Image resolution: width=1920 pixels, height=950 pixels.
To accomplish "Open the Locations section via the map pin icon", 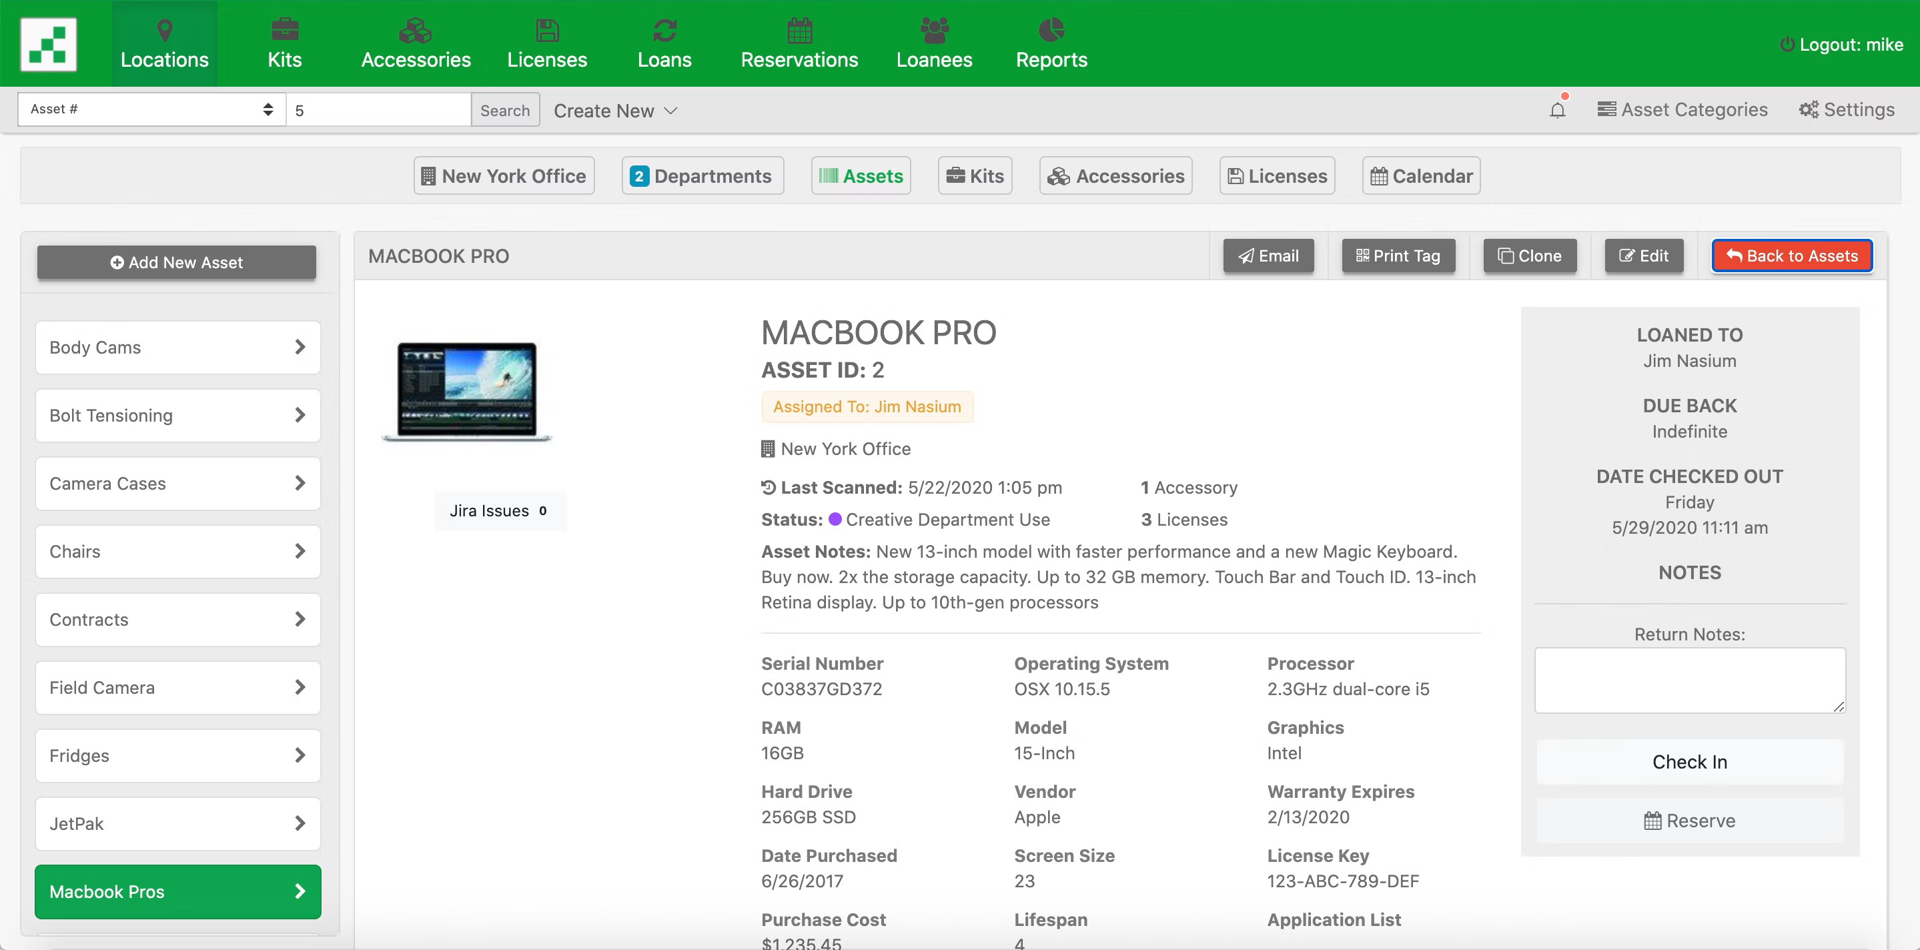I will pyautogui.click(x=164, y=33).
